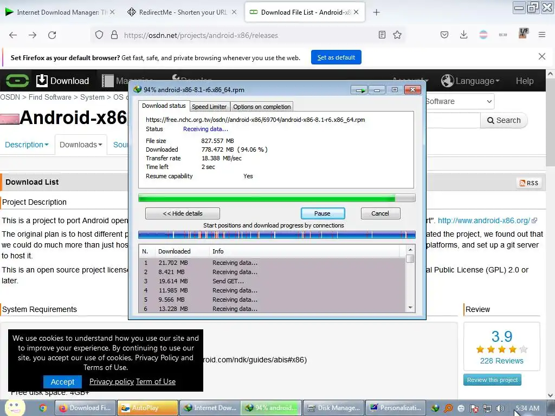Viewport: 555px width, 416px height.
Task: Click Hide details button
Action: 183,213
